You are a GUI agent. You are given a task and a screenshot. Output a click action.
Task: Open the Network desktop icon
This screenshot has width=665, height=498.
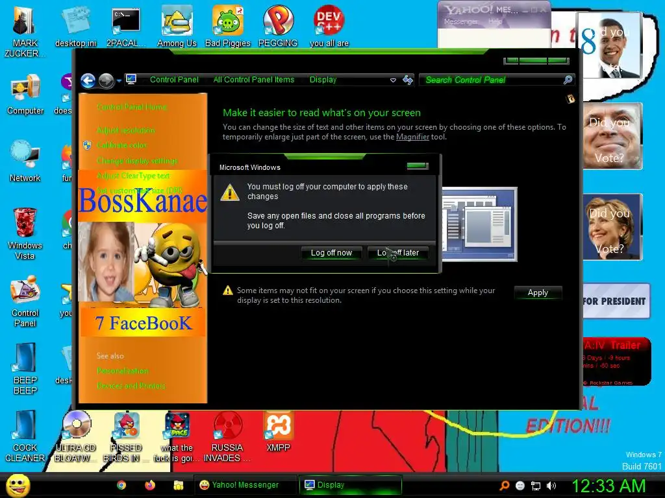point(25,161)
